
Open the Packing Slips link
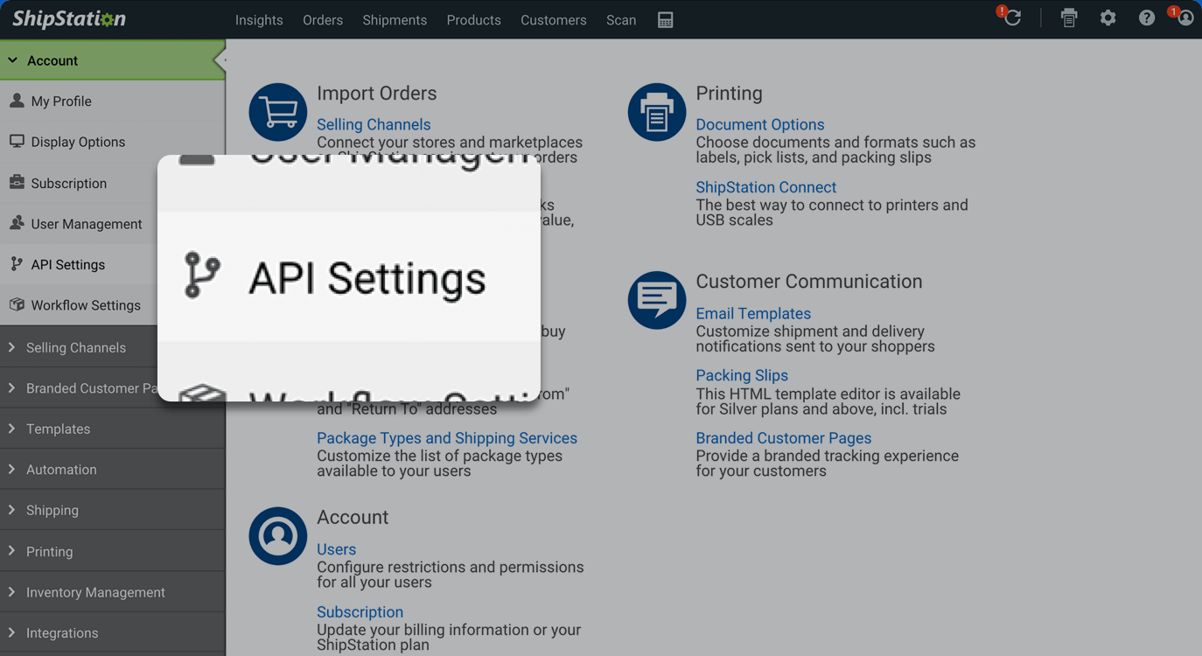click(742, 375)
